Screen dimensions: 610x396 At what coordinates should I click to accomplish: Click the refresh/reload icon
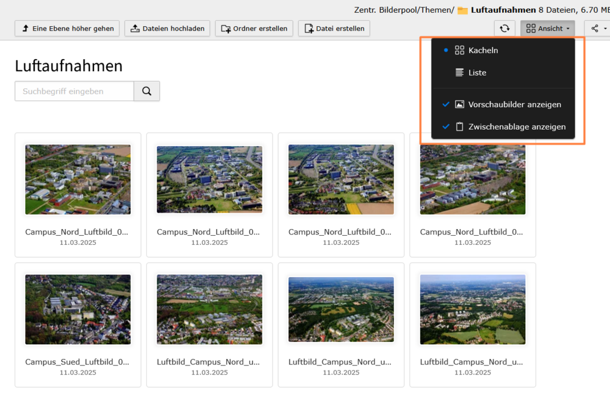504,29
